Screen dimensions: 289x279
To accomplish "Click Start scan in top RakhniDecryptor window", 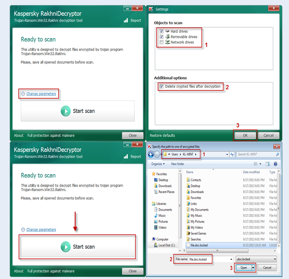I will (78, 111).
